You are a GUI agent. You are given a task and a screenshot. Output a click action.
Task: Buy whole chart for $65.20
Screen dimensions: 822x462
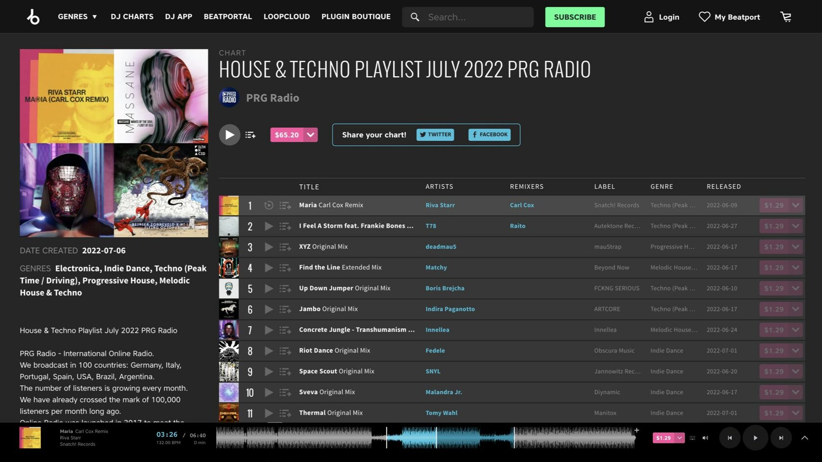(287, 135)
